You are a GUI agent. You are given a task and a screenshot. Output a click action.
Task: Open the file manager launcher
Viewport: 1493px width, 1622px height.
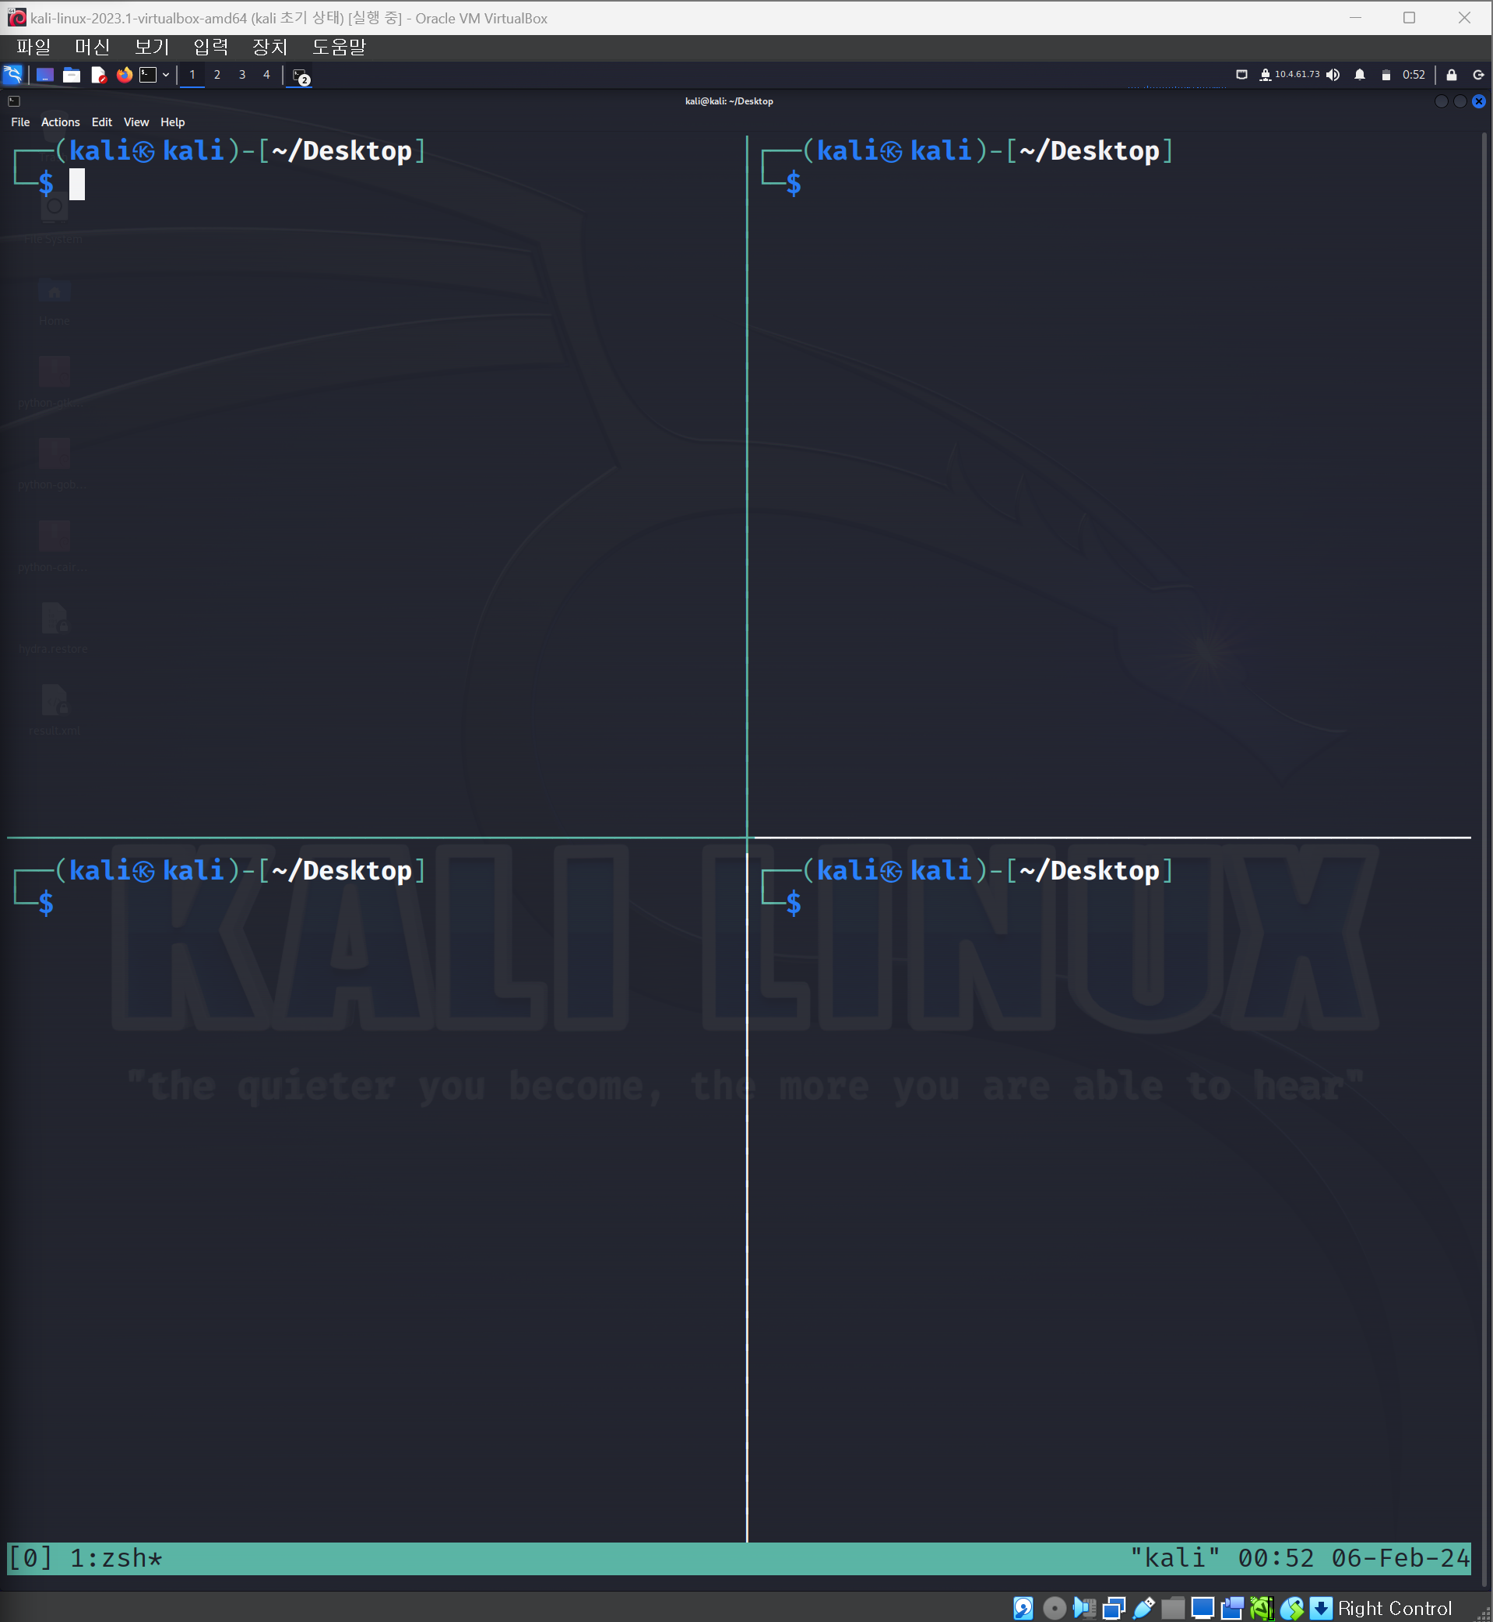[72, 75]
